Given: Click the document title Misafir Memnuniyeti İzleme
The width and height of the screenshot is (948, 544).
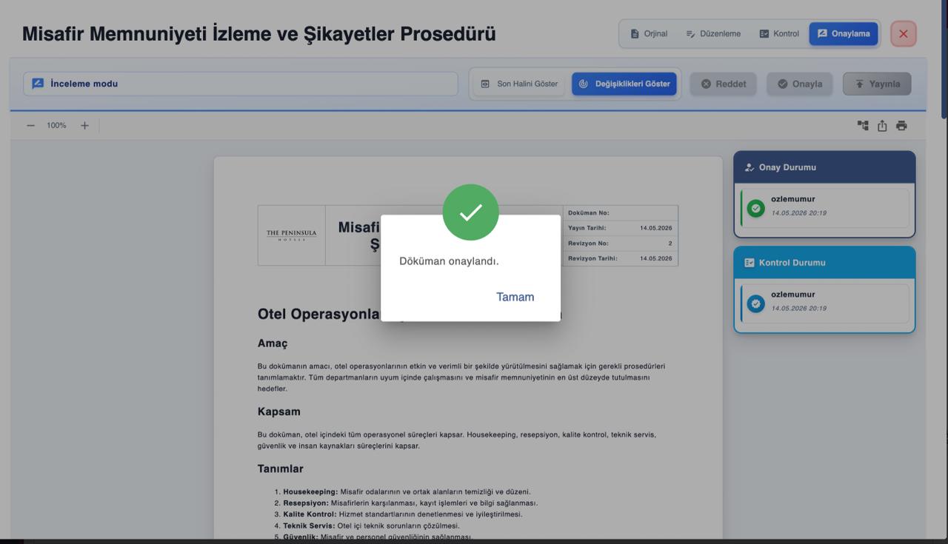Looking at the screenshot, I should [259, 34].
